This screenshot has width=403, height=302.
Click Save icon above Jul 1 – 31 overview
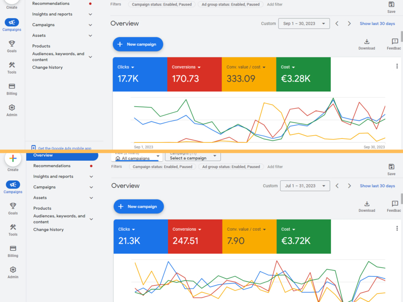pos(391,167)
